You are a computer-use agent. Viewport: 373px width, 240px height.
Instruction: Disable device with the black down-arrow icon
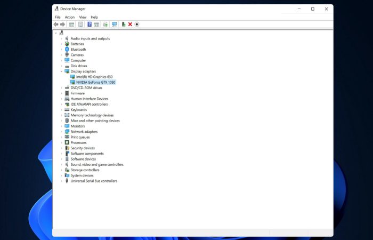click(137, 25)
